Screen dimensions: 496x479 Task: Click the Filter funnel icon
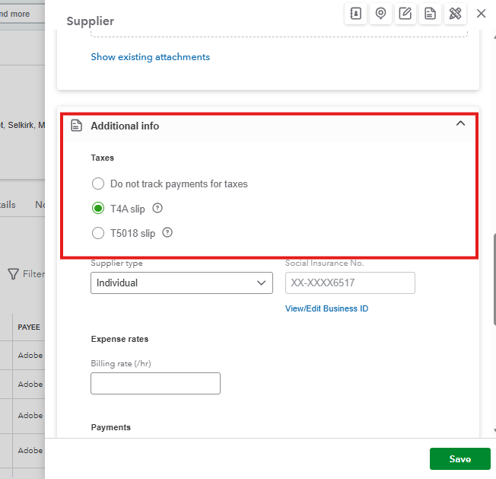13,273
